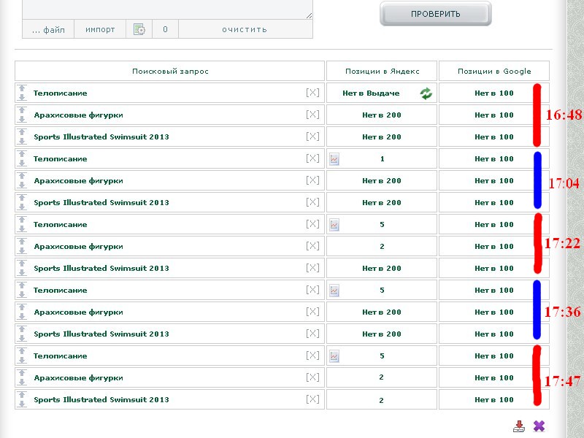Screen dimensions: 584x438
Task: Move the fourth Арахисовые фигурки row up
Action: point(22,307)
